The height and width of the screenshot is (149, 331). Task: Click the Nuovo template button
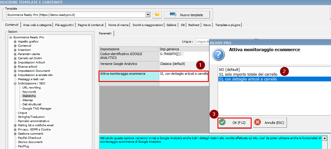pyautogui.click(x=187, y=15)
